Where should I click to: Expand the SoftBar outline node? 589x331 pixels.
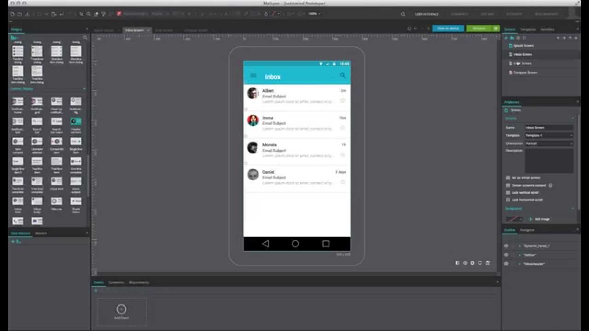(x=520, y=255)
